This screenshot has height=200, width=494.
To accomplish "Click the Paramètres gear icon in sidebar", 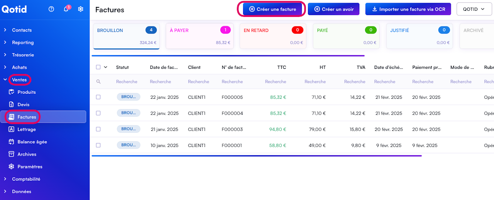I will [x=11, y=167].
